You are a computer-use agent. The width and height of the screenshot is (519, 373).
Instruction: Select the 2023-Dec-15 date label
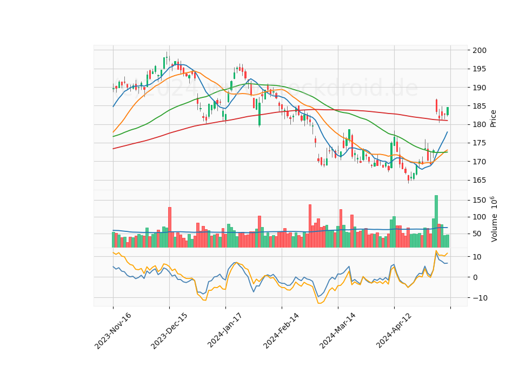pyautogui.click(x=169, y=331)
